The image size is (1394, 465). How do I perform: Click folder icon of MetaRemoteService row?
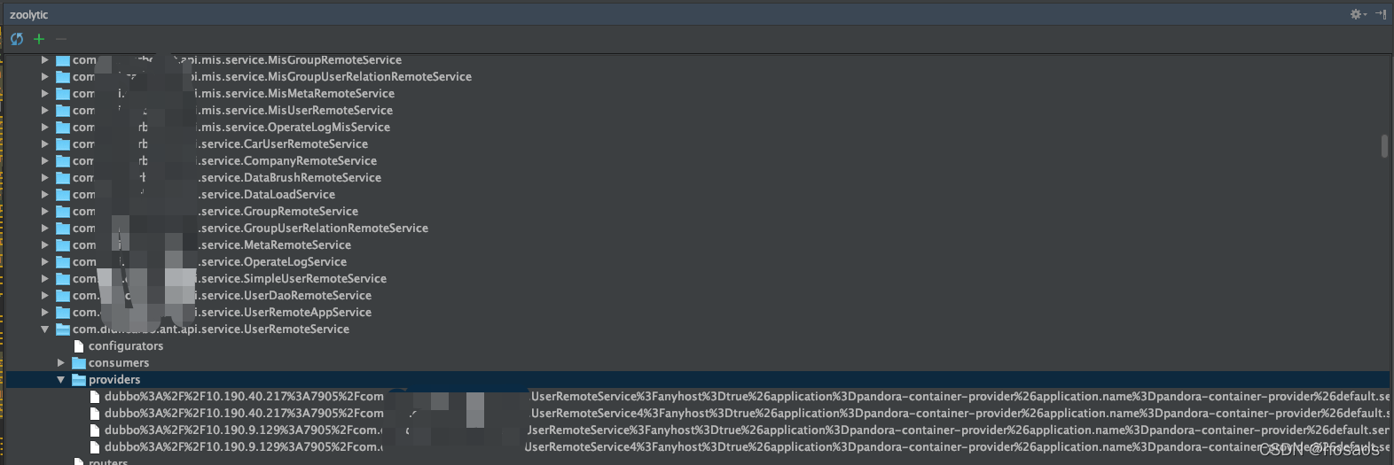click(63, 245)
